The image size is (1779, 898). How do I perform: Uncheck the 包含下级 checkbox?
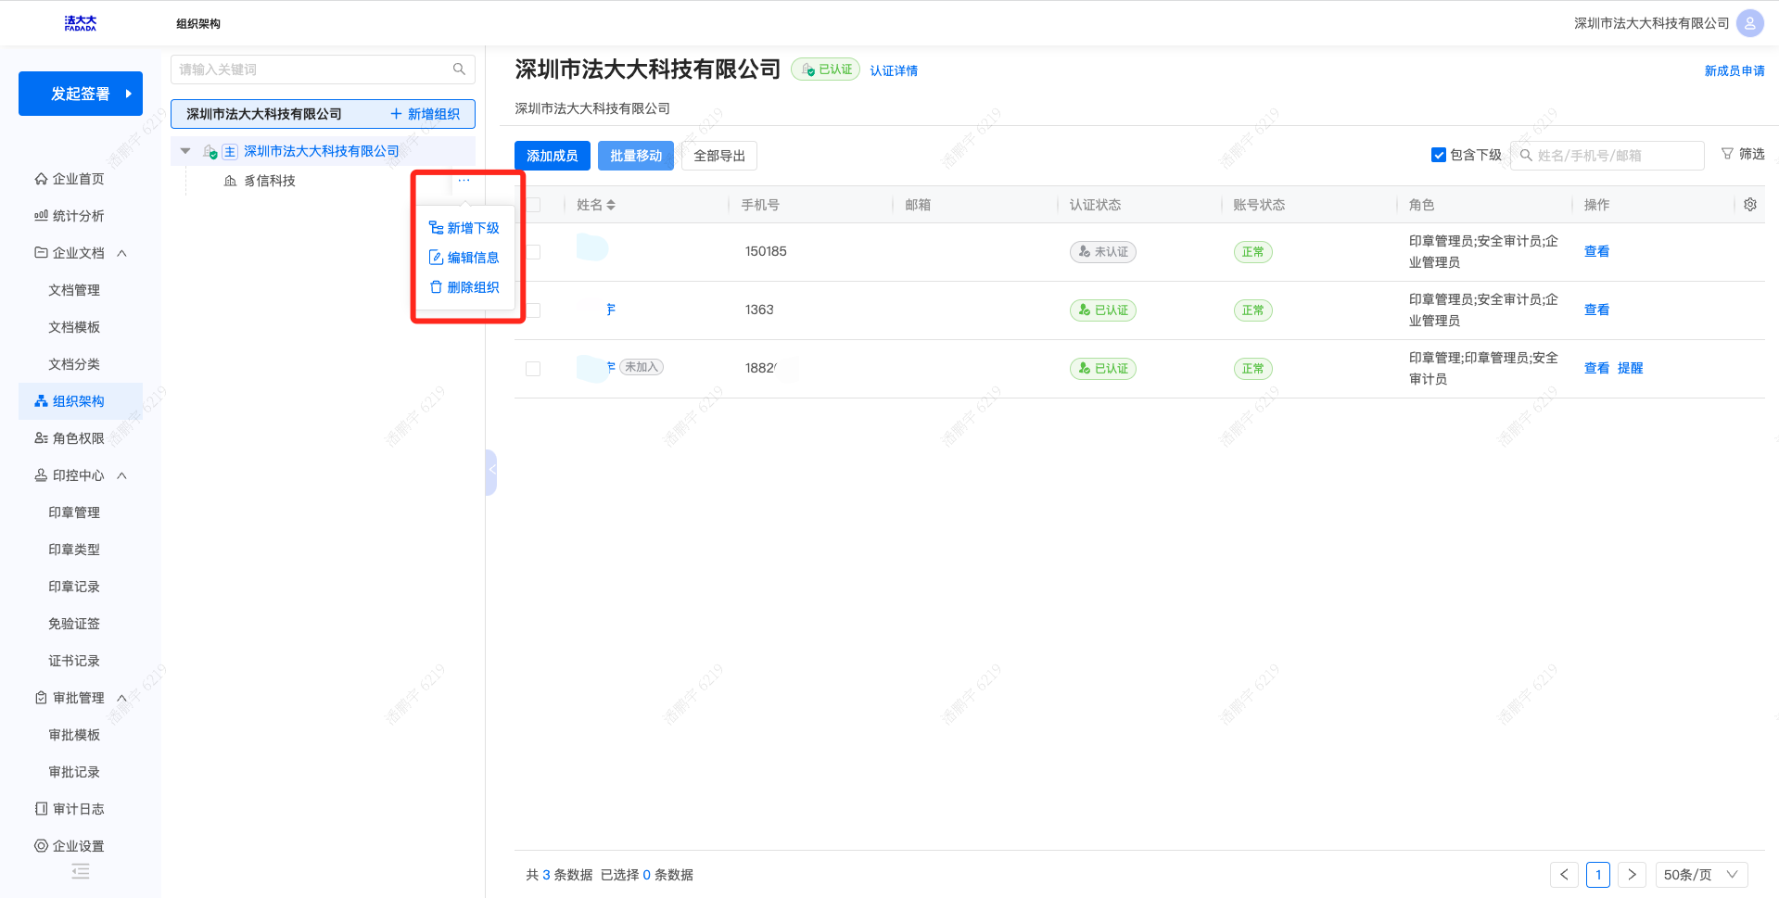click(1439, 155)
